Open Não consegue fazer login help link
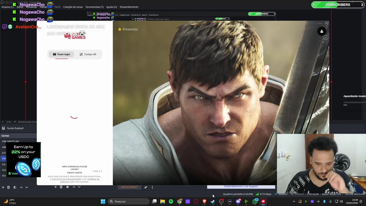366x206 pixels. pos(75,168)
